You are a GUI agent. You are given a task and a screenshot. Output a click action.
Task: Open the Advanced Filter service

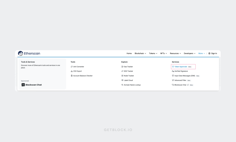pyautogui.click(x=180, y=80)
